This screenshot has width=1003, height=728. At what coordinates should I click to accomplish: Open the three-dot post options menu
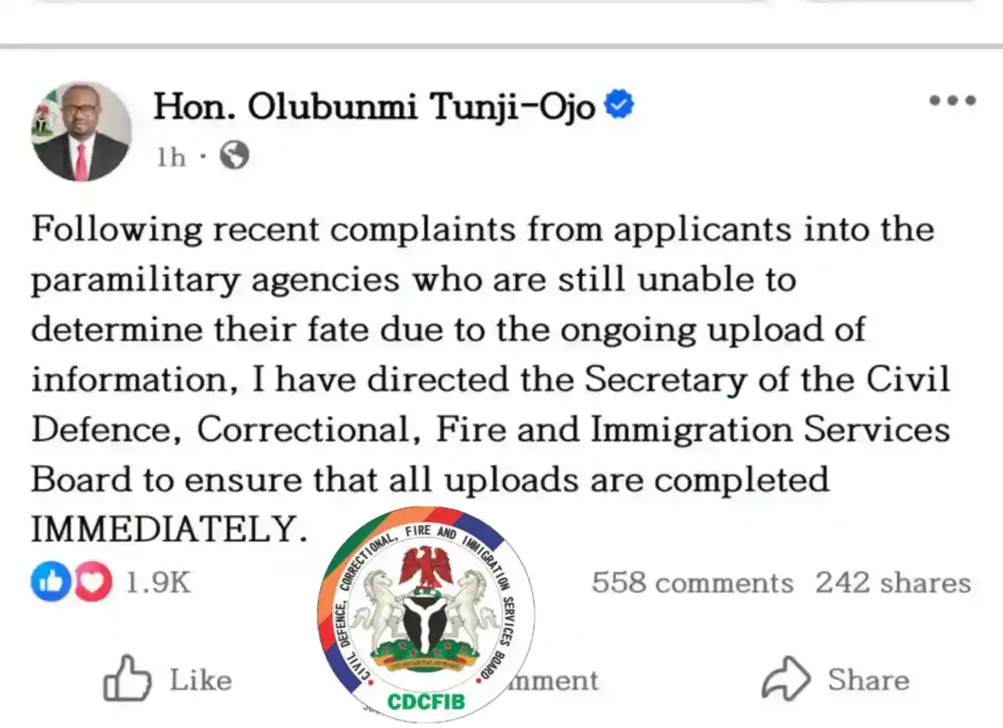click(x=952, y=101)
